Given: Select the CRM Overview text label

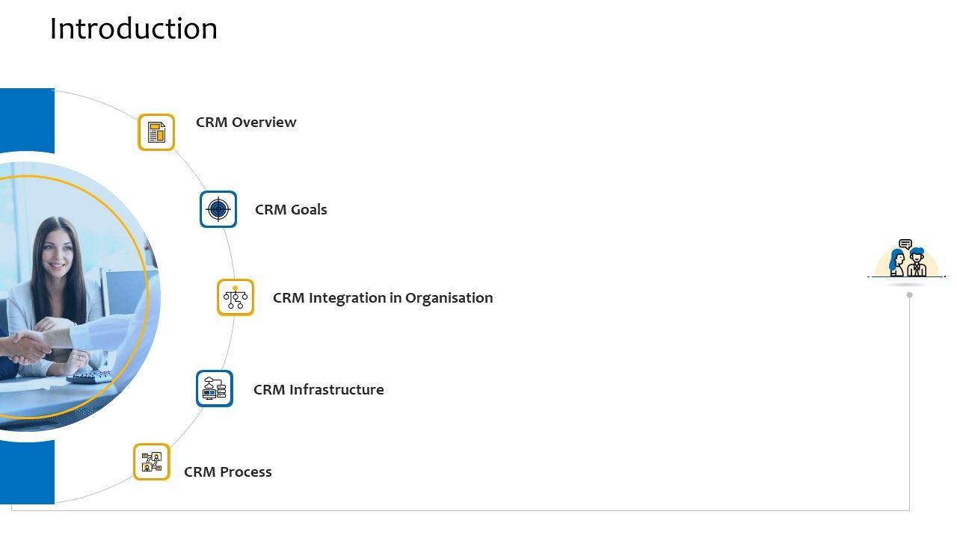Looking at the screenshot, I should 246,123.
